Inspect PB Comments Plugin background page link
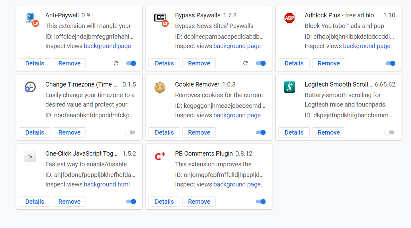Screen dimensions: 411x228 click(239, 184)
